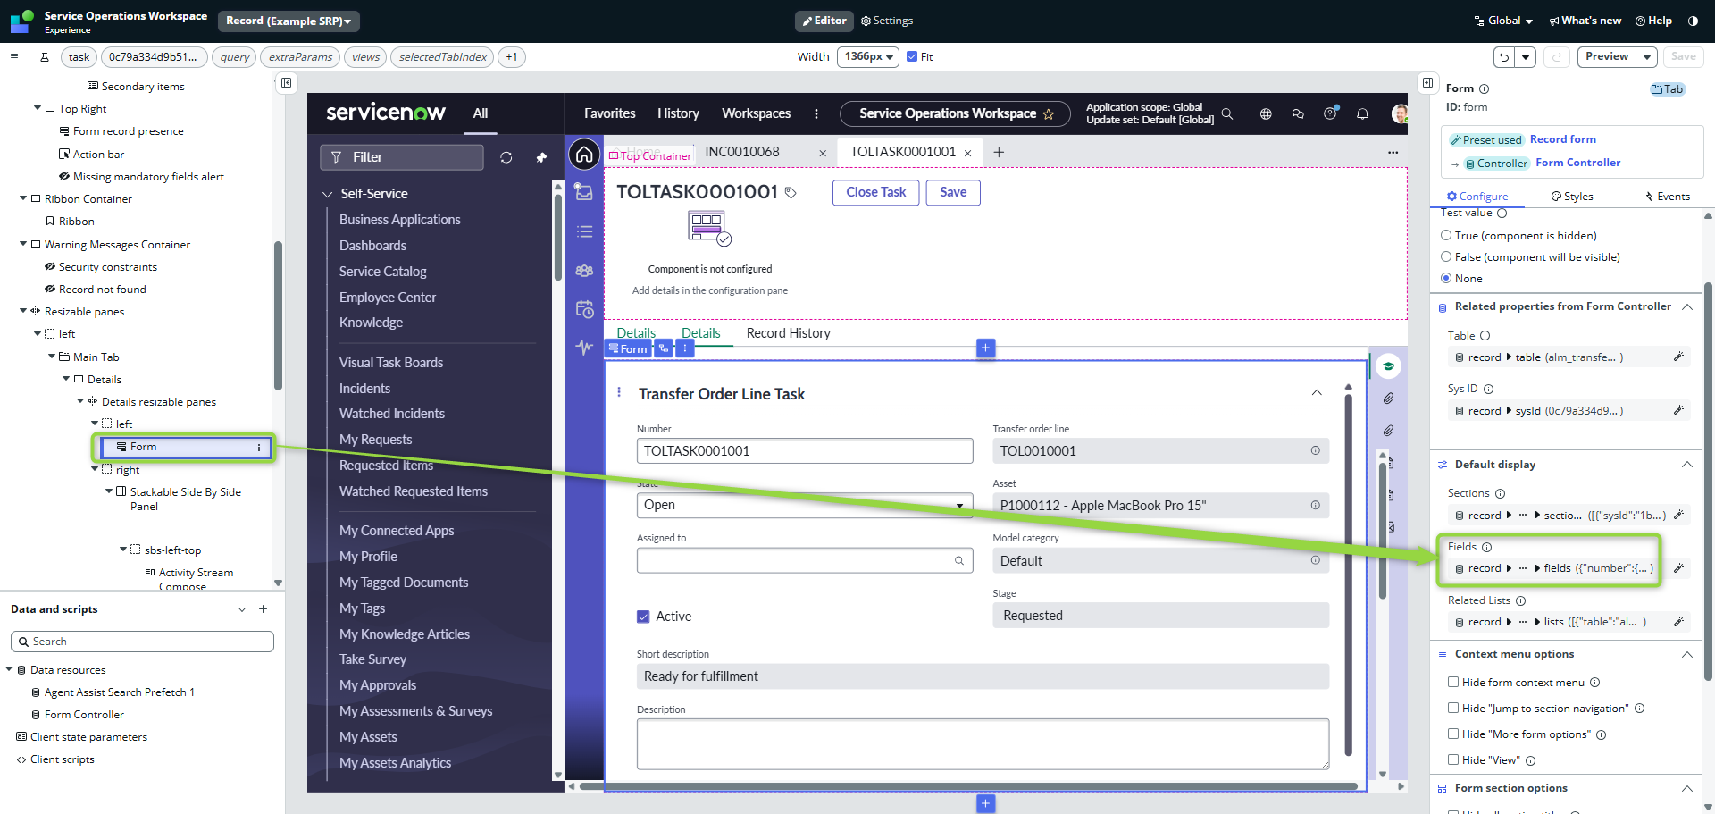Edit the Fields property binding pencil icon
1715x814 pixels.
pos(1678,568)
